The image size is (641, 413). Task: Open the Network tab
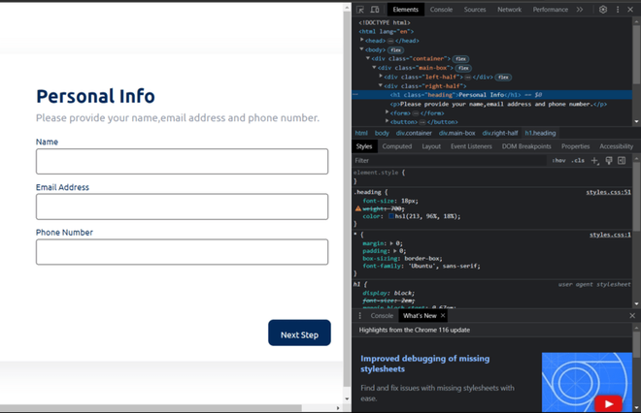point(509,10)
